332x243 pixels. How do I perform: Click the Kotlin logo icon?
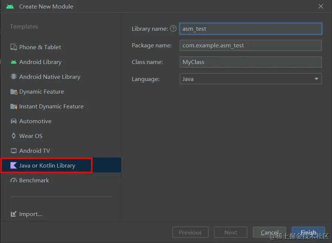tap(14, 165)
